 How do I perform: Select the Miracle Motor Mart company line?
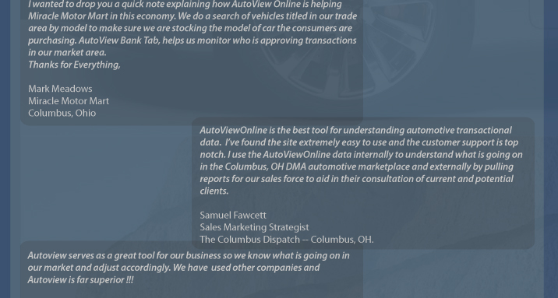69,101
